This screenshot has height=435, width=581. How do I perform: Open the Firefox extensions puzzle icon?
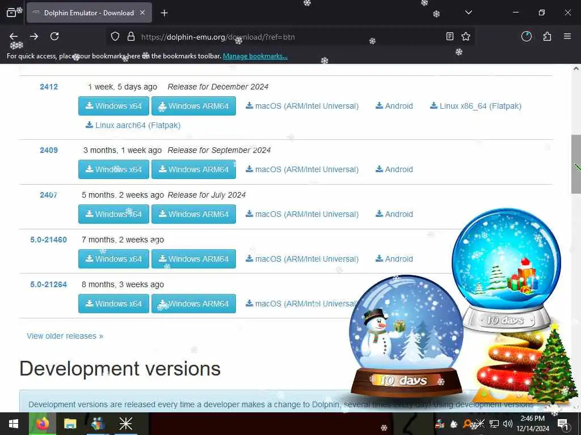(x=547, y=36)
